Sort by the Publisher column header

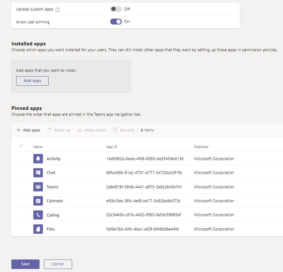[x=201, y=147]
